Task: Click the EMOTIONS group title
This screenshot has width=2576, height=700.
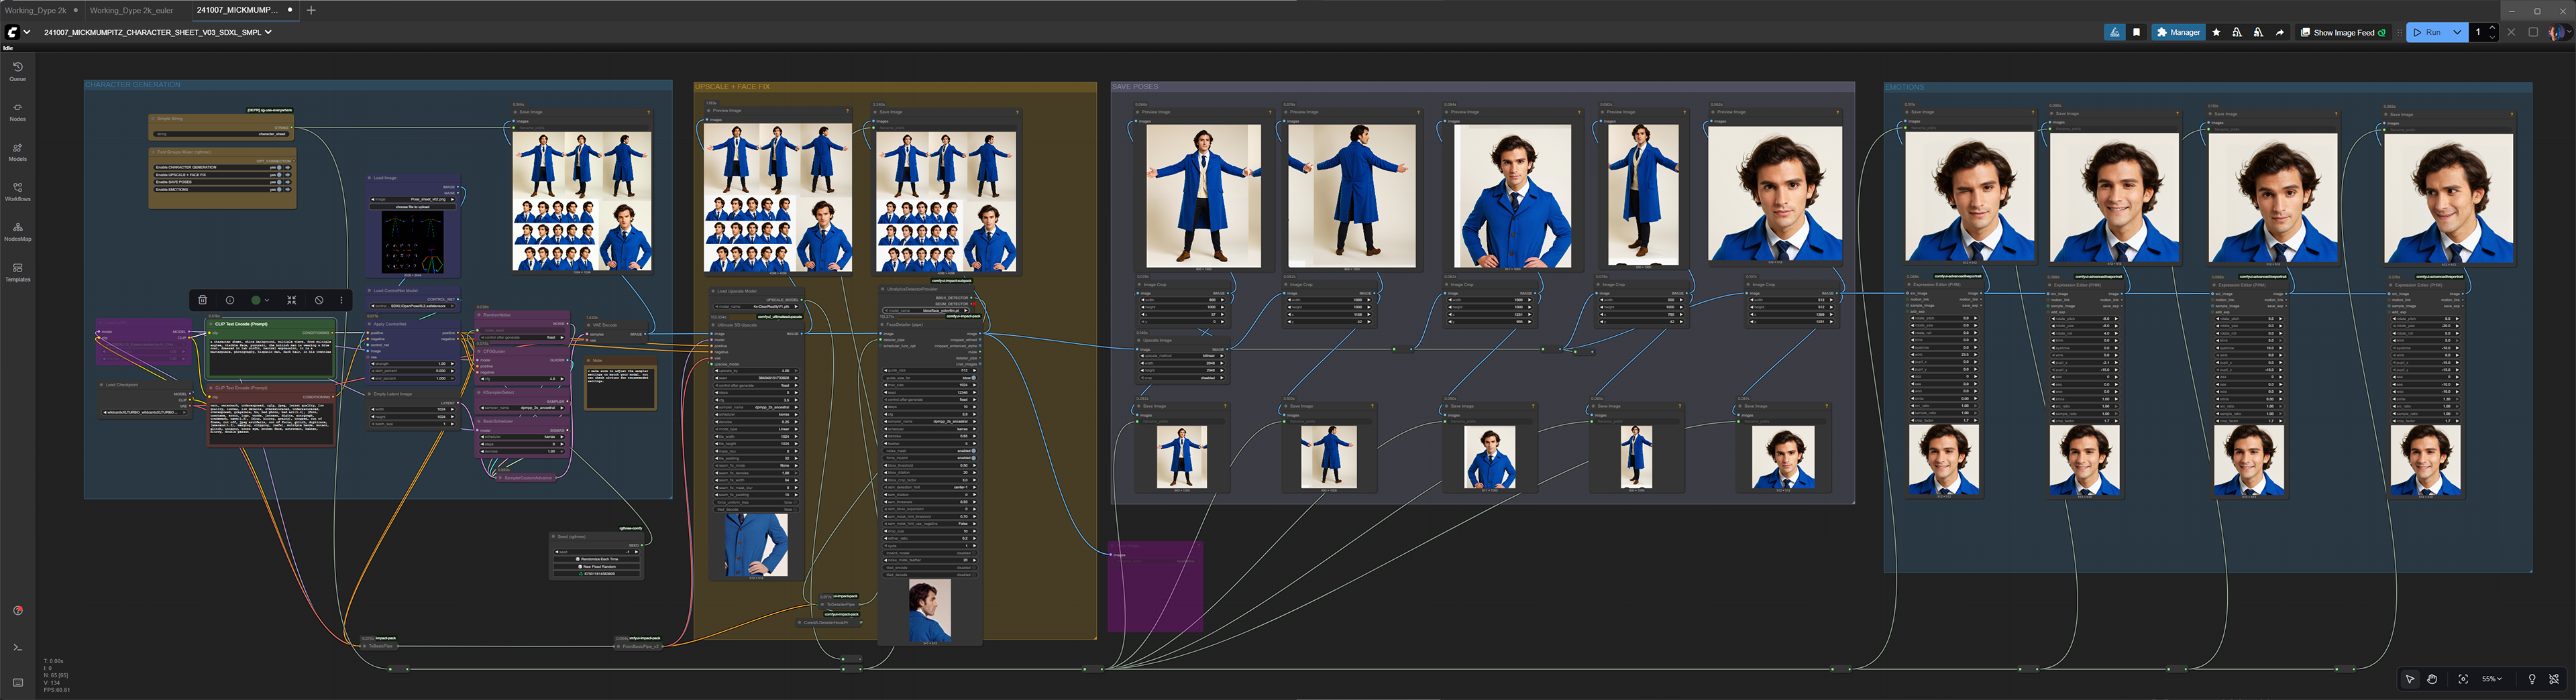Action: click(1905, 88)
